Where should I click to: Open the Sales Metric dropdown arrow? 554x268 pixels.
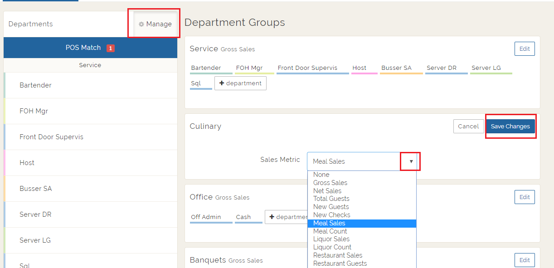[x=411, y=161]
